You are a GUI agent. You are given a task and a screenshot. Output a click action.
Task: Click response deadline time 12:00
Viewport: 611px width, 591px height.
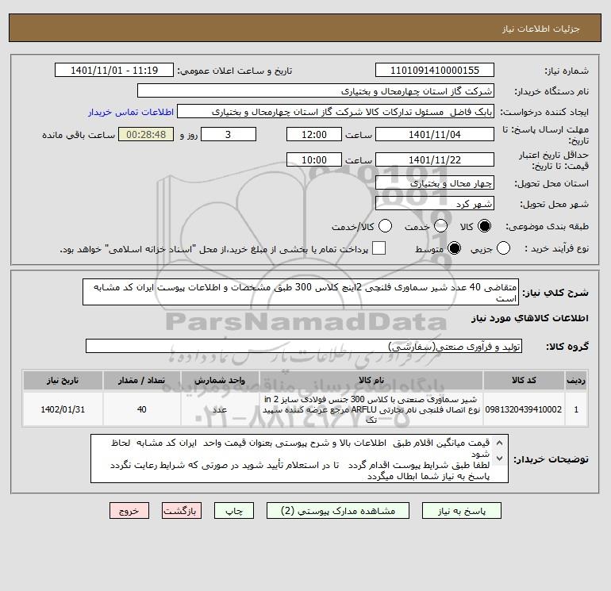coord(314,134)
